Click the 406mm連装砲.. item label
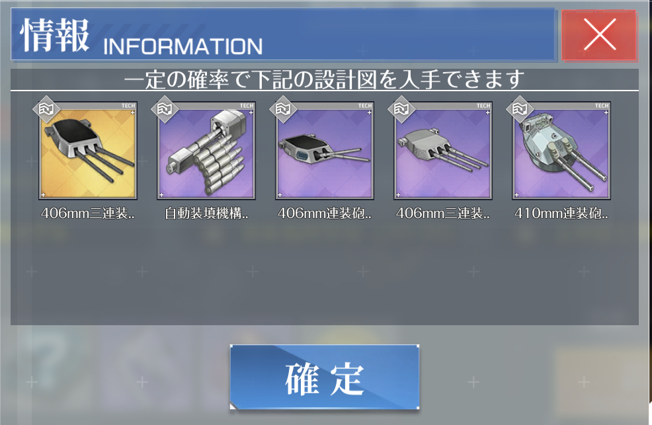652x425 pixels. (x=324, y=213)
